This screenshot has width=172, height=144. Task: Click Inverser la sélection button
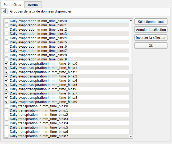tap(151, 38)
